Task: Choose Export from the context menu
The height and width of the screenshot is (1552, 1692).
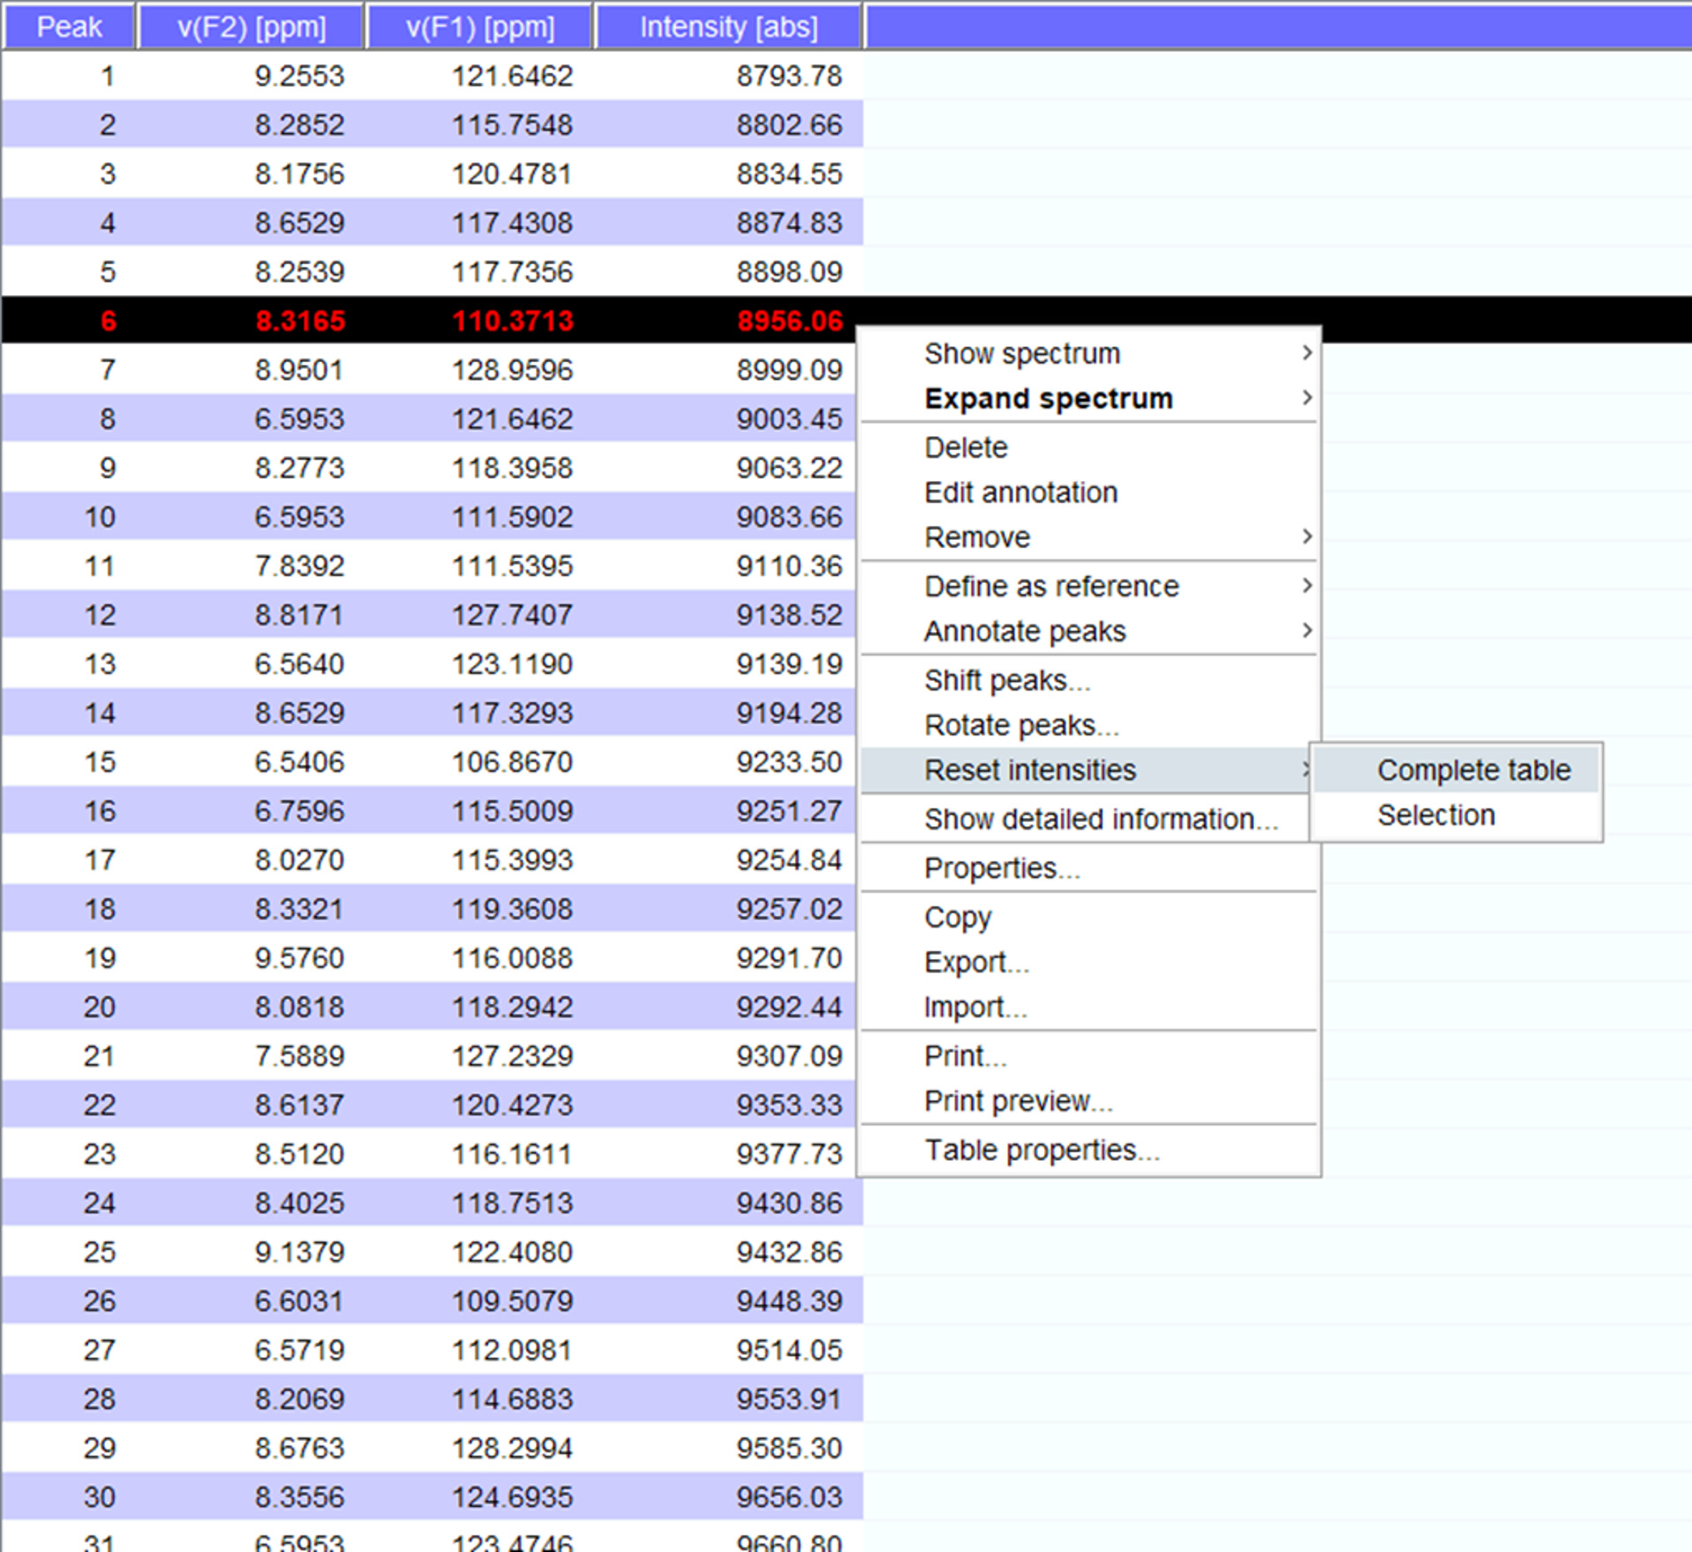Action: (976, 962)
